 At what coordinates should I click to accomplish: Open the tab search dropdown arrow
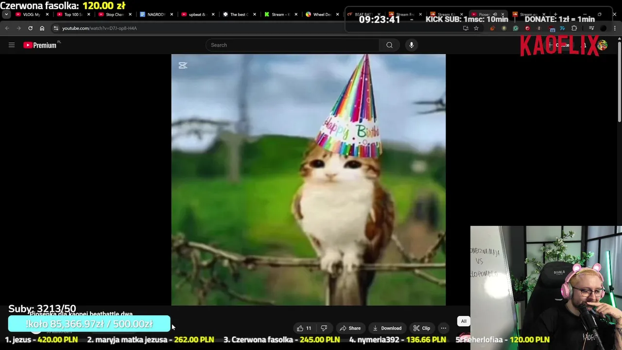6,15
